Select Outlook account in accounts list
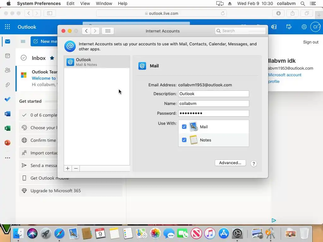This screenshot has height=242, width=323. 97,62
